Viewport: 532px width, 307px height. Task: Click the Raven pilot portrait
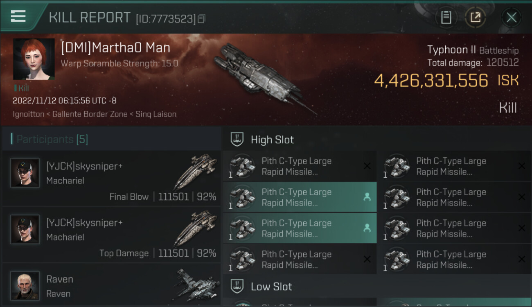pyautogui.click(x=25, y=285)
